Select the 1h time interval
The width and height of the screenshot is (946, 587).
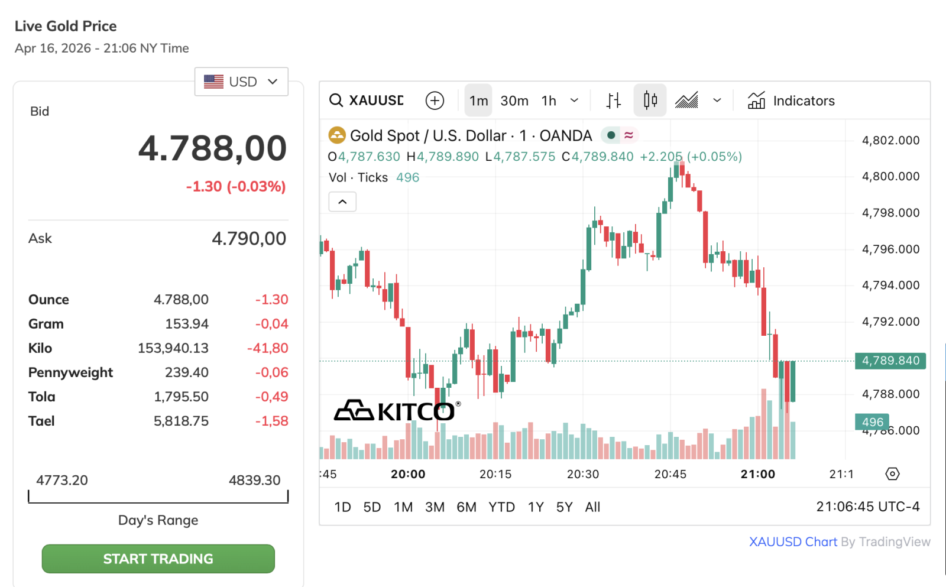(549, 101)
